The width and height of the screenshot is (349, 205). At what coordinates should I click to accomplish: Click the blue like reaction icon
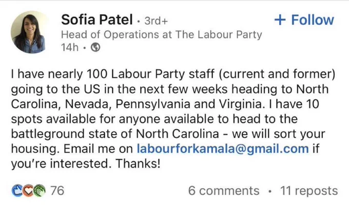click(x=17, y=191)
